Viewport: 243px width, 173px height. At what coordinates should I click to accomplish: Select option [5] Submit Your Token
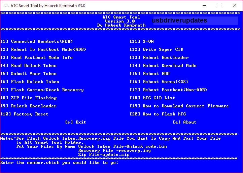[29, 74]
